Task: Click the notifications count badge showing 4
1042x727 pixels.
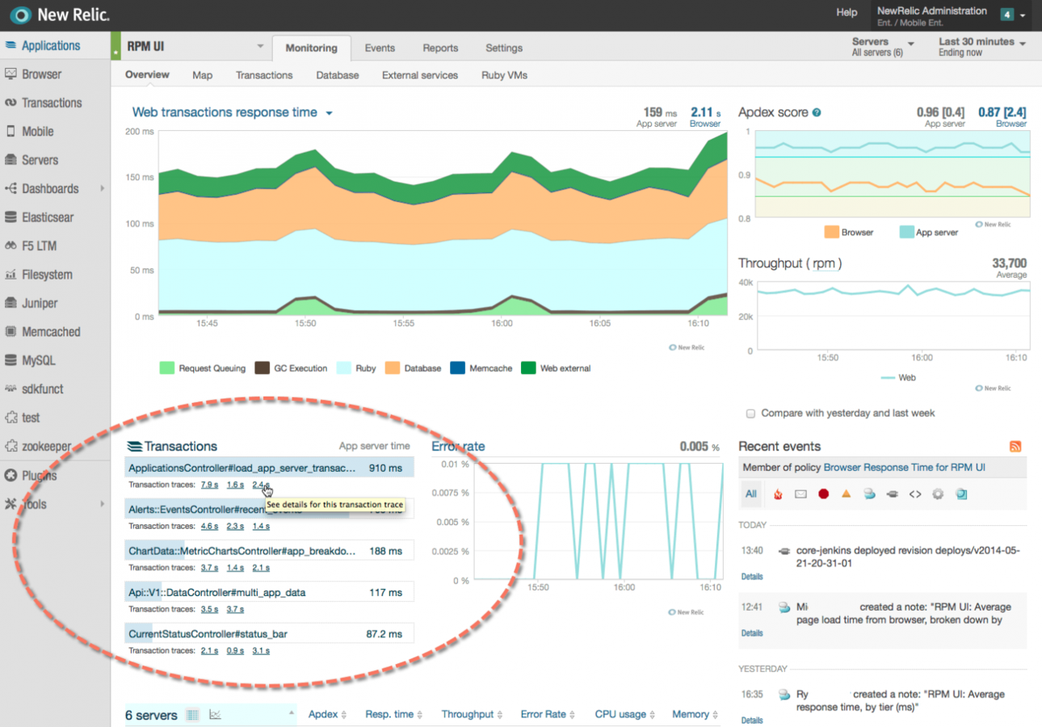Action: (1006, 15)
